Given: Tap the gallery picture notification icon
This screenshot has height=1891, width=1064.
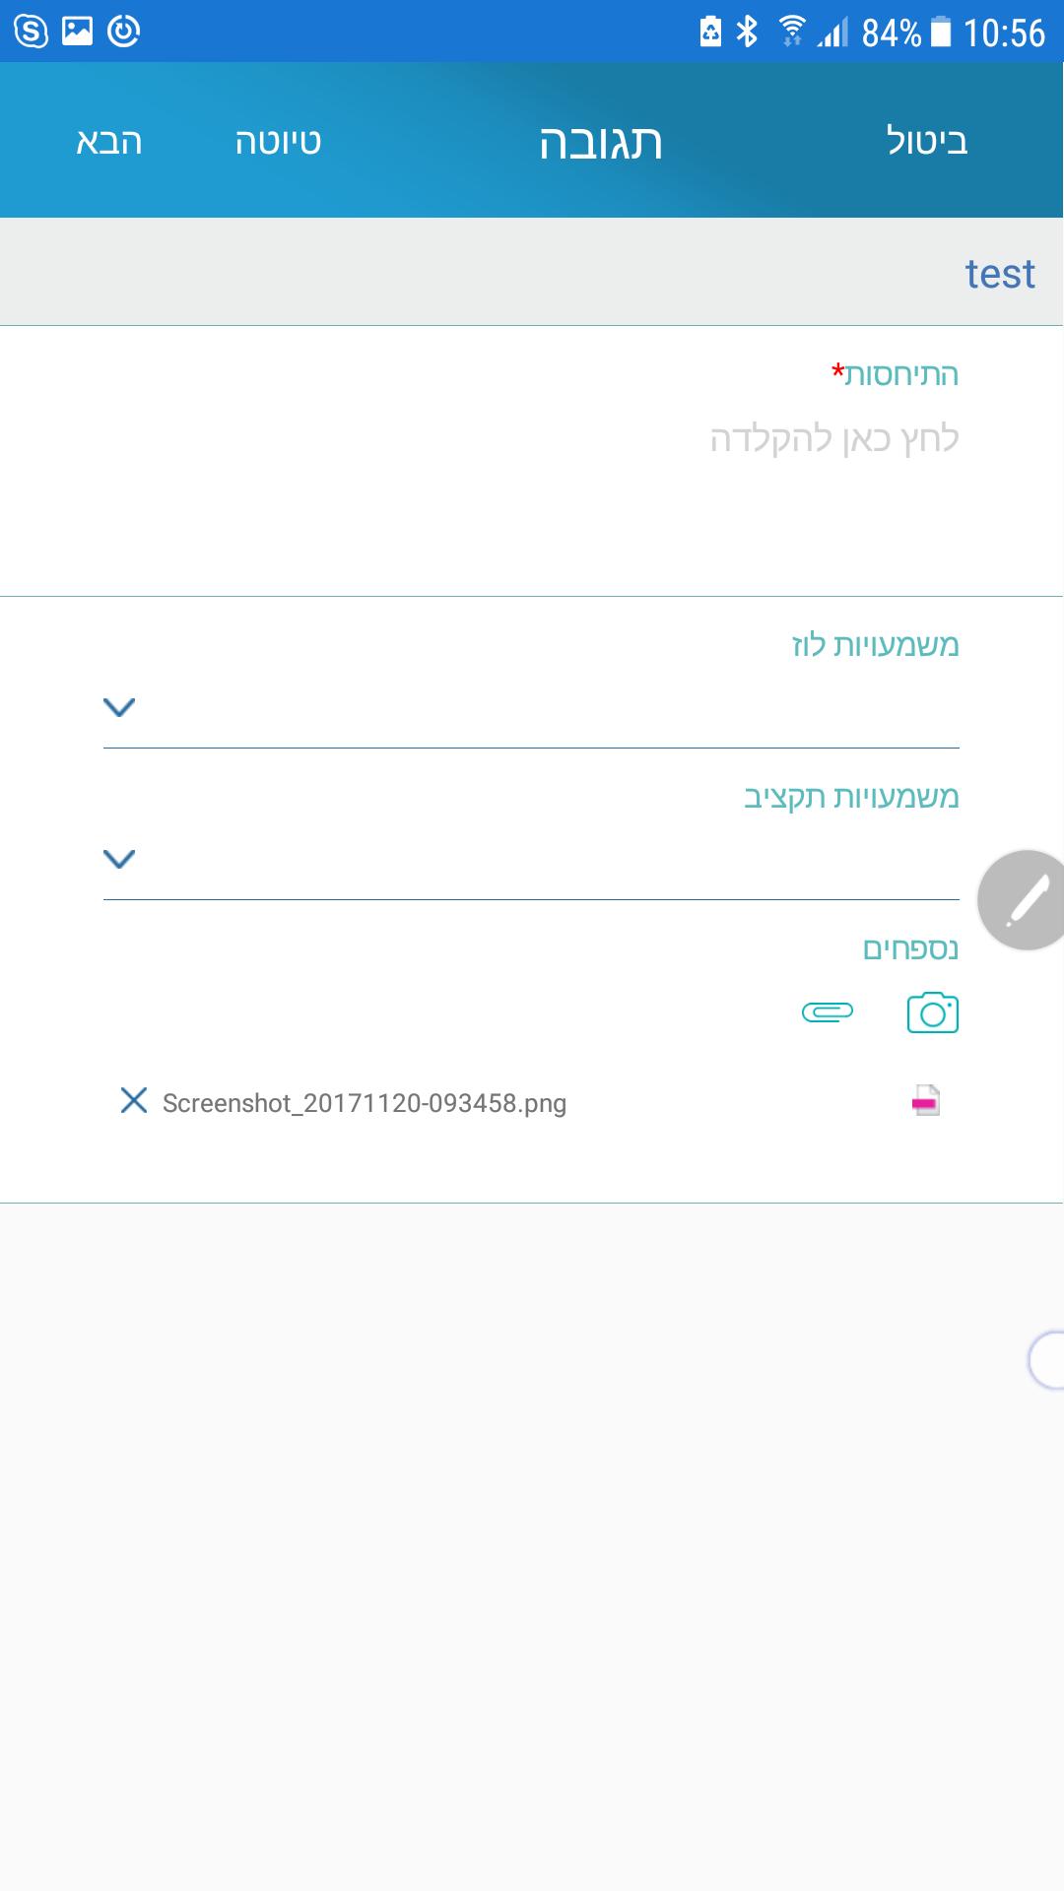Looking at the screenshot, I should point(77,32).
